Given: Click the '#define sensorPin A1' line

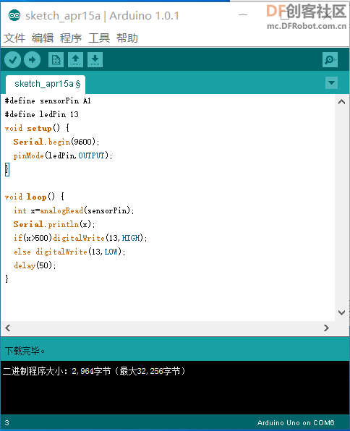Looking at the screenshot, I should [x=48, y=101].
